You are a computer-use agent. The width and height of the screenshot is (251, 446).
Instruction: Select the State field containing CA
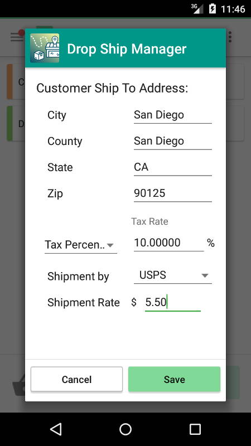click(x=173, y=168)
